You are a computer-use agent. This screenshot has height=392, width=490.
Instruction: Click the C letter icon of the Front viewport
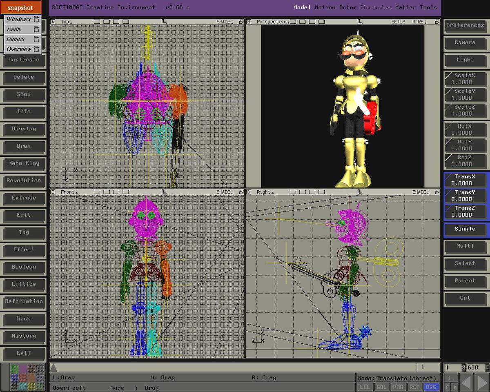tap(53, 192)
